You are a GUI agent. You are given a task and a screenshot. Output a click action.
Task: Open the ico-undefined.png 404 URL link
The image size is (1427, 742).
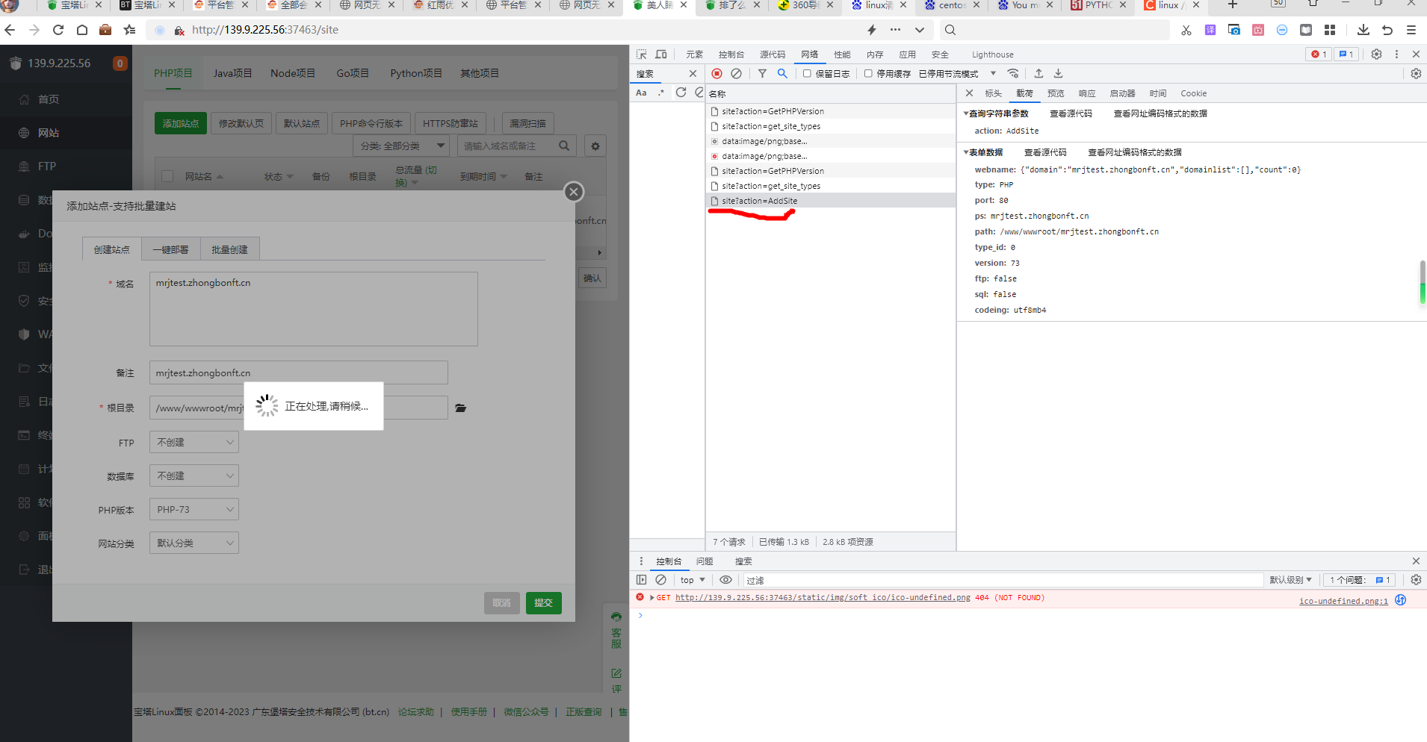(823, 598)
